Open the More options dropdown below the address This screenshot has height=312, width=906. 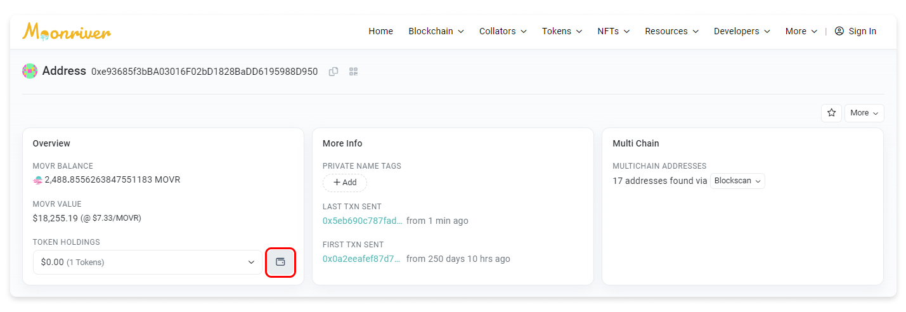coord(864,113)
